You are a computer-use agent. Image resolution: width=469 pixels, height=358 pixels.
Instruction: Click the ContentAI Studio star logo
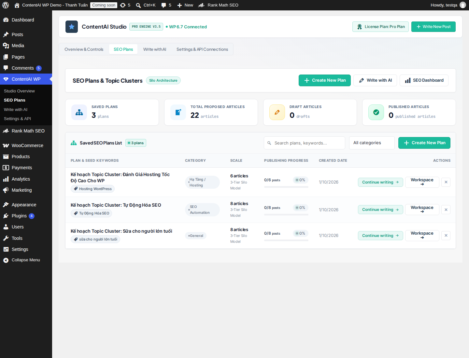72,27
